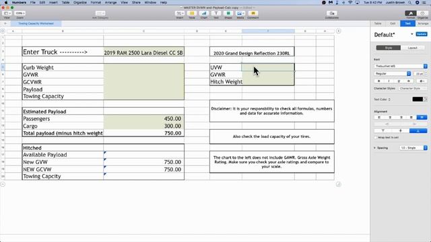
Task: Align text vertically to middle
Action: (x=401, y=131)
